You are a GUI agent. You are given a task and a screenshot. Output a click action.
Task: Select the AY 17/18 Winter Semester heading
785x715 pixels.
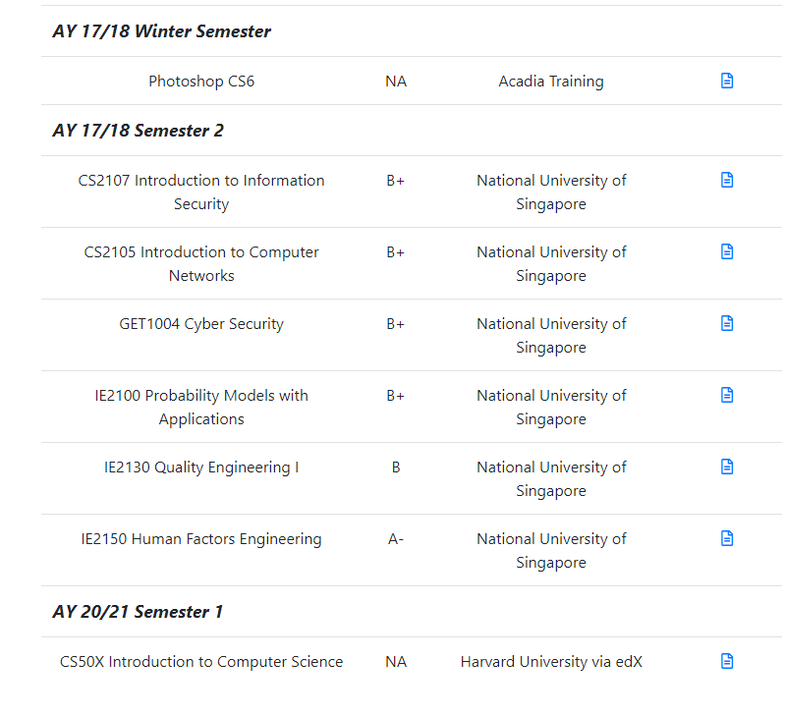coord(162,31)
